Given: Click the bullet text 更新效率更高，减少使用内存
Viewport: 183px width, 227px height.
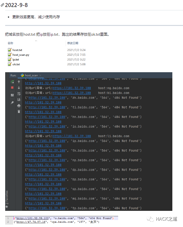Looking at the screenshot, I should pyautogui.click(x=36, y=17).
